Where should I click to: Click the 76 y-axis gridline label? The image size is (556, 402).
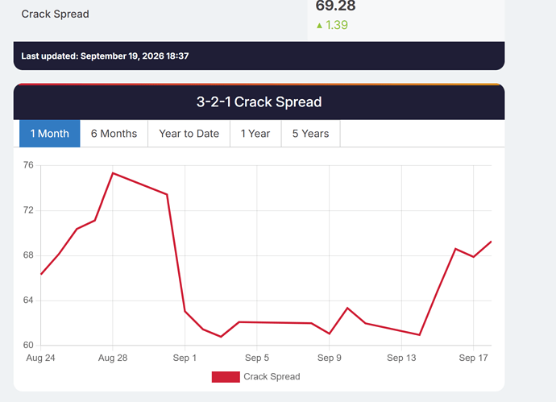pyautogui.click(x=28, y=165)
